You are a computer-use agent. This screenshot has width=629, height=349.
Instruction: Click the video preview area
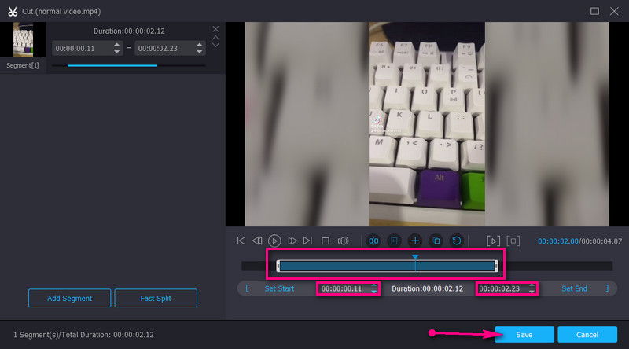tap(427, 124)
